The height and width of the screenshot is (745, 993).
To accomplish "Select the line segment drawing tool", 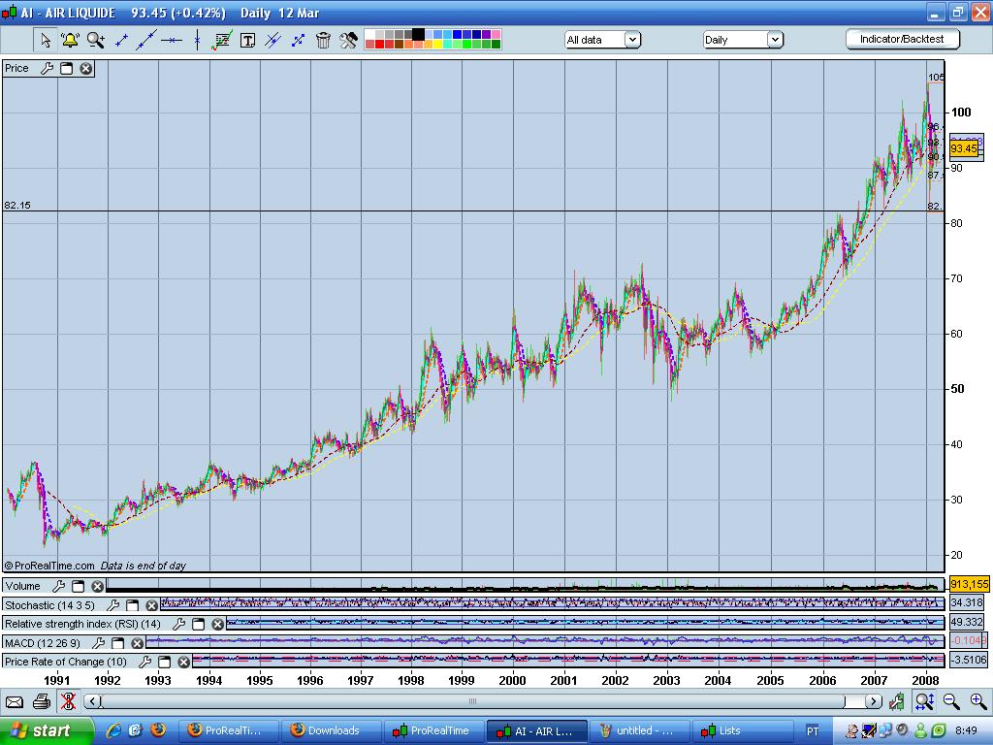I will [x=121, y=40].
